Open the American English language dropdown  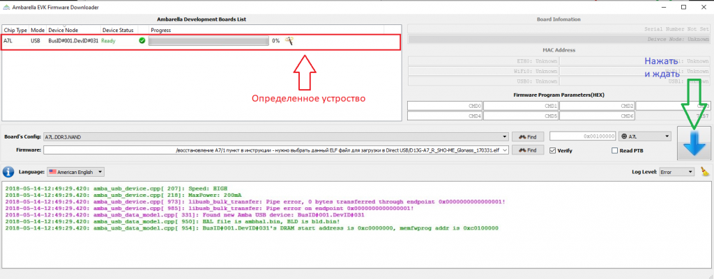(x=101, y=171)
